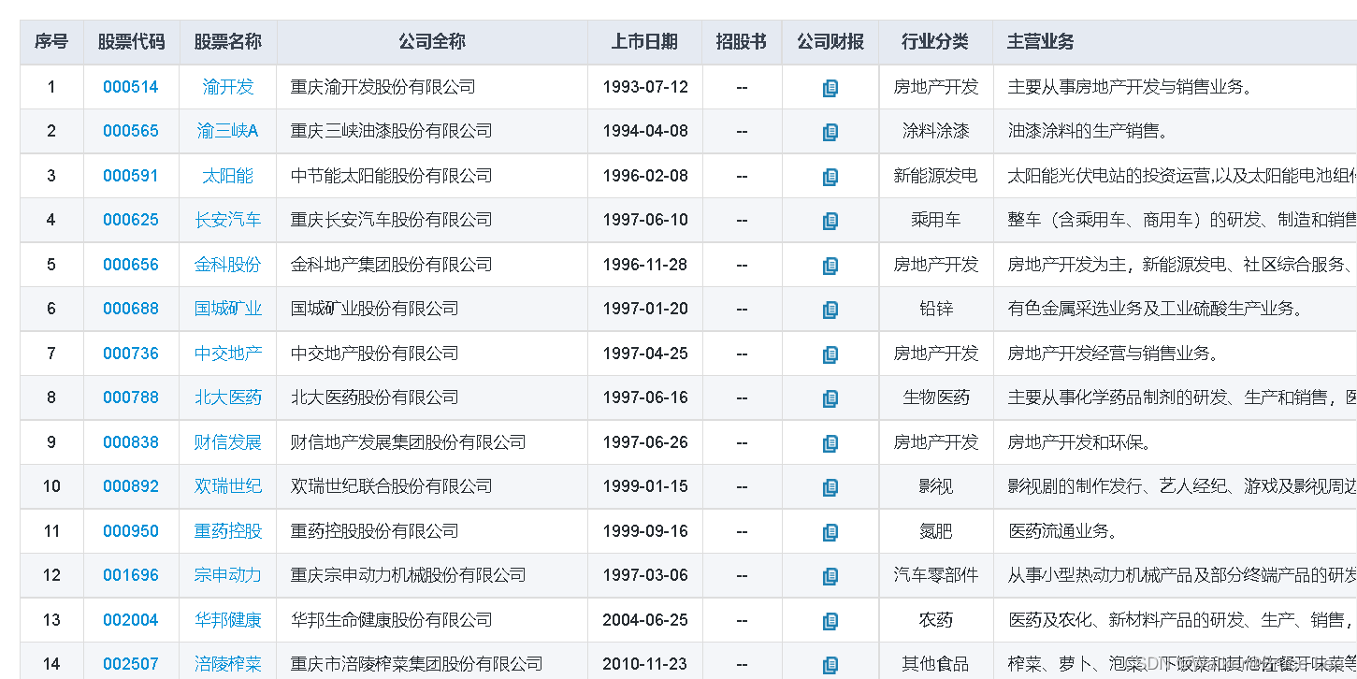
Task: Click the 主营业务 column header
Action: click(1175, 42)
